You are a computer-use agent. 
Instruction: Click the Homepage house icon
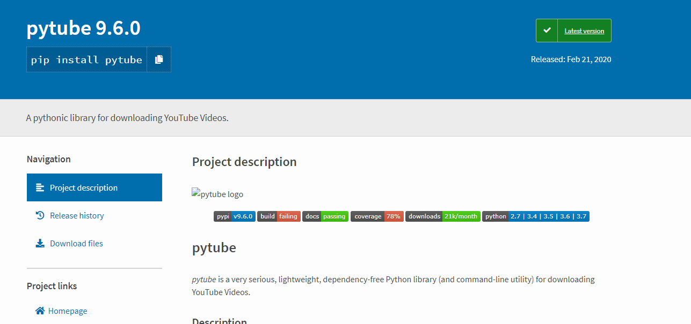click(40, 311)
